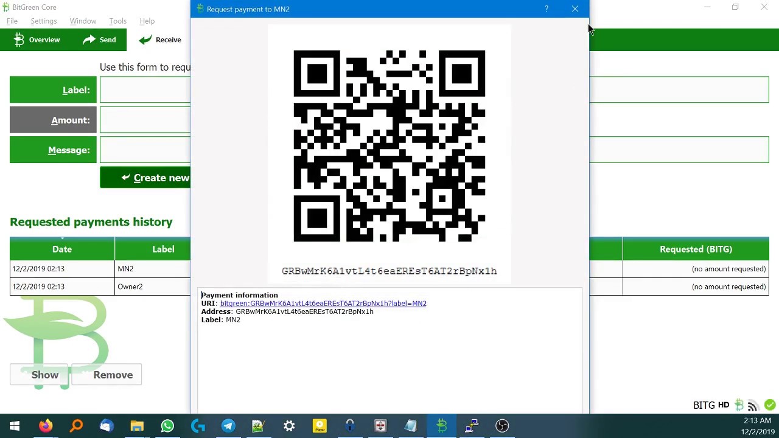Click the bitgreen URI payment link
The height and width of the screenshot is (438, 779).
pos(323,304)
